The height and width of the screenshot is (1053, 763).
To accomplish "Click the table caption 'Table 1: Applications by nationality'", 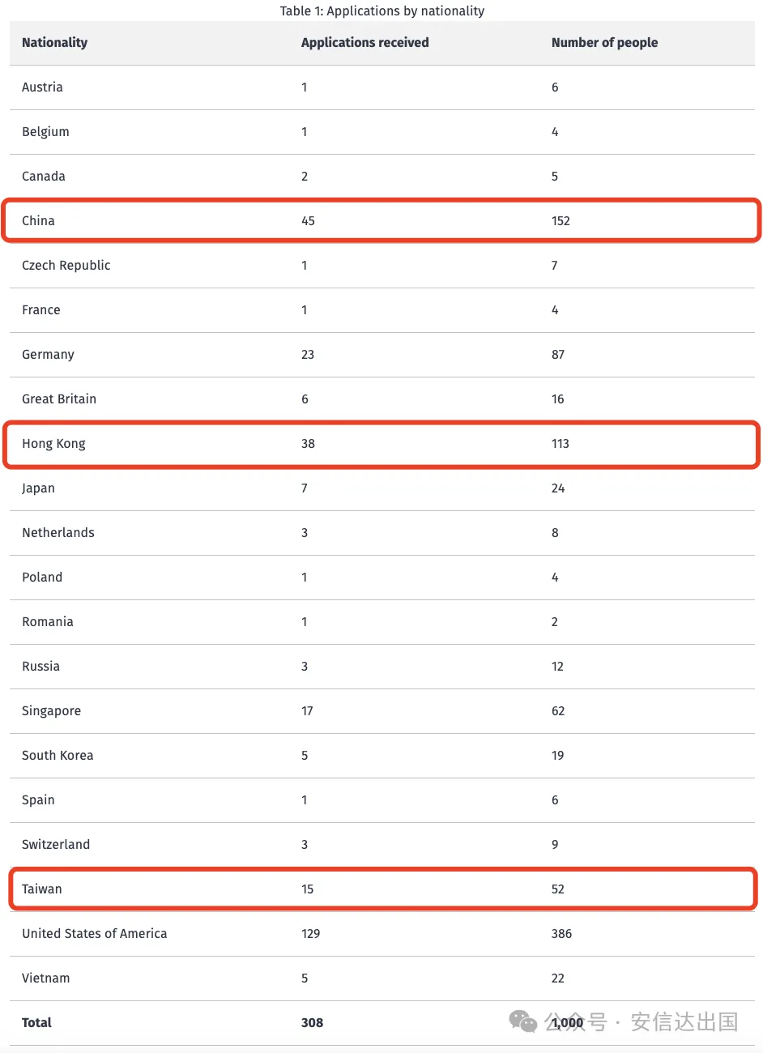I will (x=382, y=11).
